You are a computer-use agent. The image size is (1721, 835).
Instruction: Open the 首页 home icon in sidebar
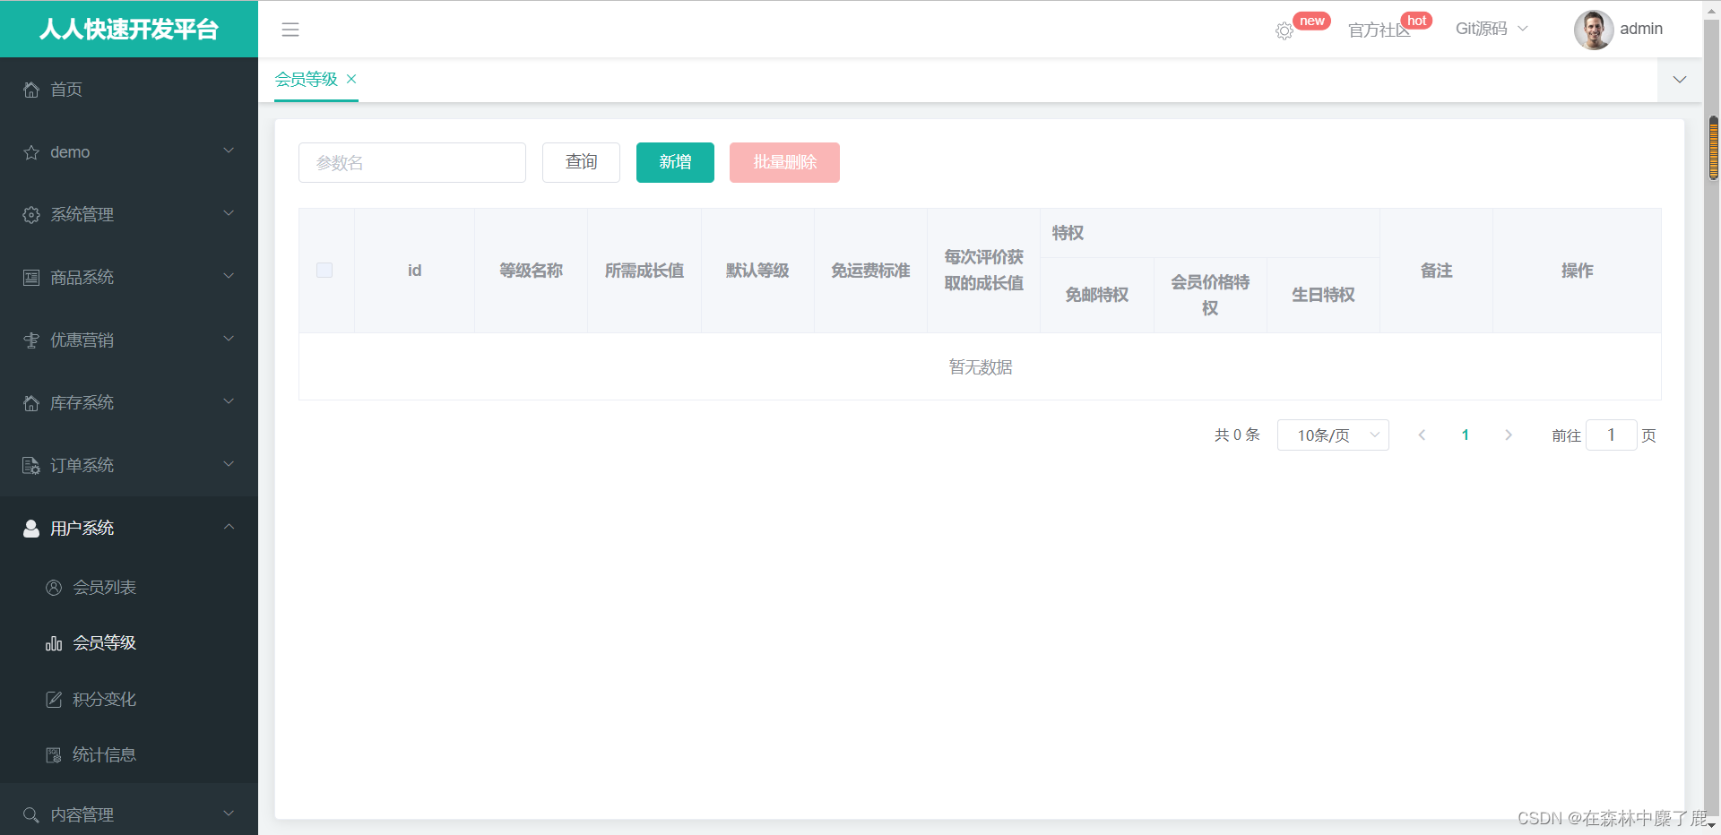point(31,90)
